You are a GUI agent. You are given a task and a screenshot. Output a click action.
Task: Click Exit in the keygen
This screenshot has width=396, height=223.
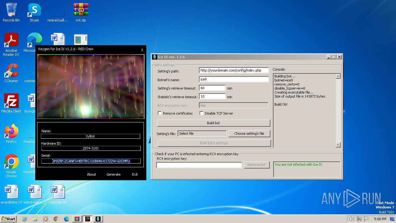[x=135, y=174]
